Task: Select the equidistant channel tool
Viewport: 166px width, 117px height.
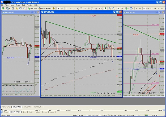Action: click(78, 8)
